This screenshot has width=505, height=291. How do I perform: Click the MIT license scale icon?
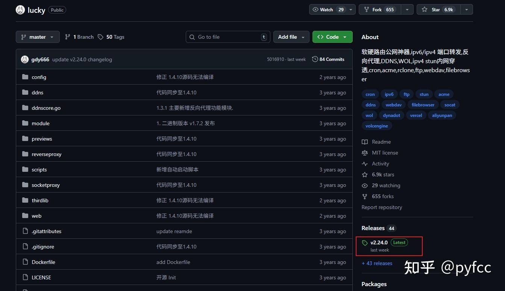(365, 153)
